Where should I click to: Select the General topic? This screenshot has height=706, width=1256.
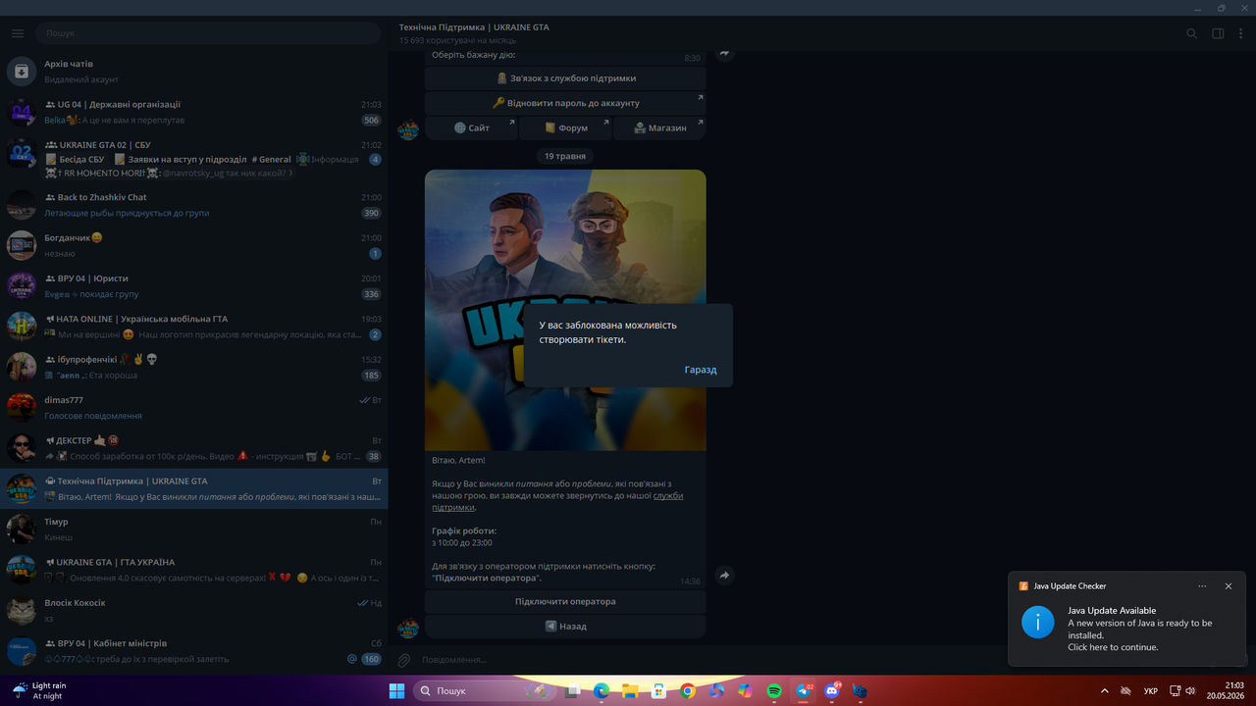tap(271, 159)
